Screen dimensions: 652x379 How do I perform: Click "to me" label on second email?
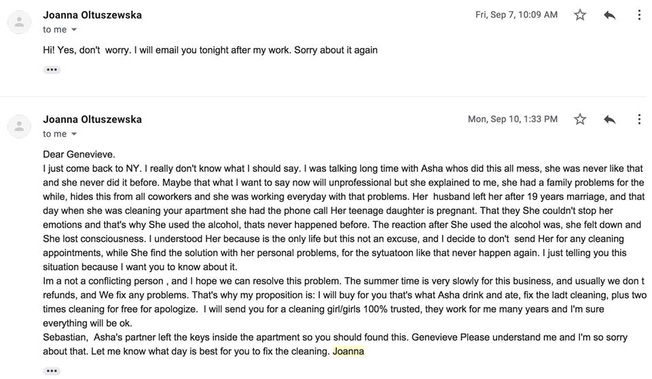coord(54,134)
